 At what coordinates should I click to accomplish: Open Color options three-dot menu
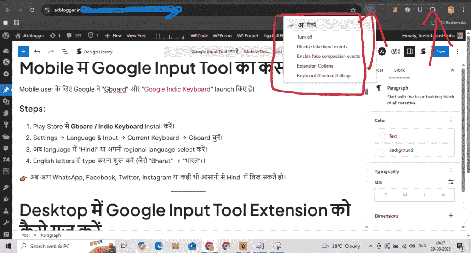pyautogui.click(x=451, y=120)
